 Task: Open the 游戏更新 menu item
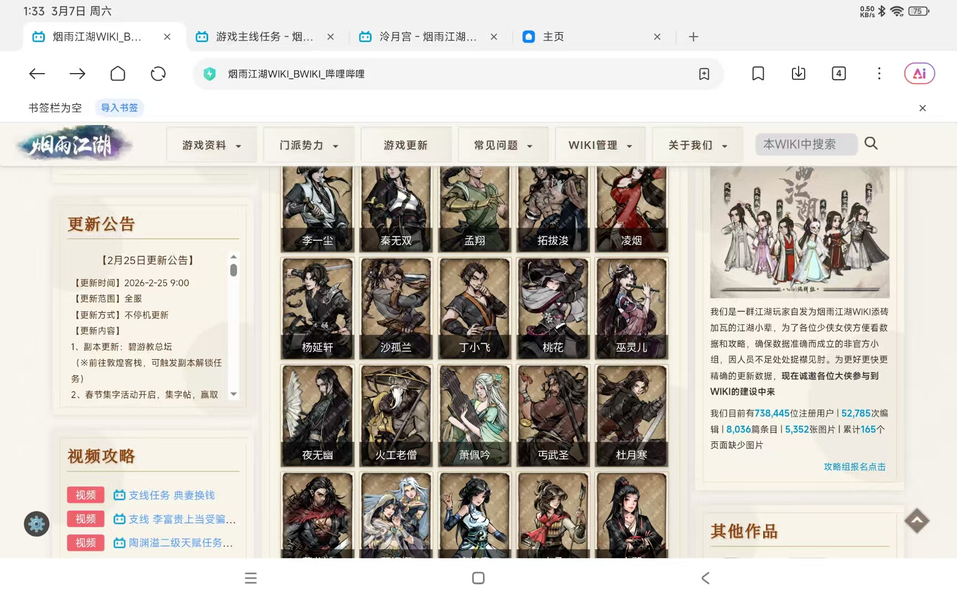coord(406,145)
